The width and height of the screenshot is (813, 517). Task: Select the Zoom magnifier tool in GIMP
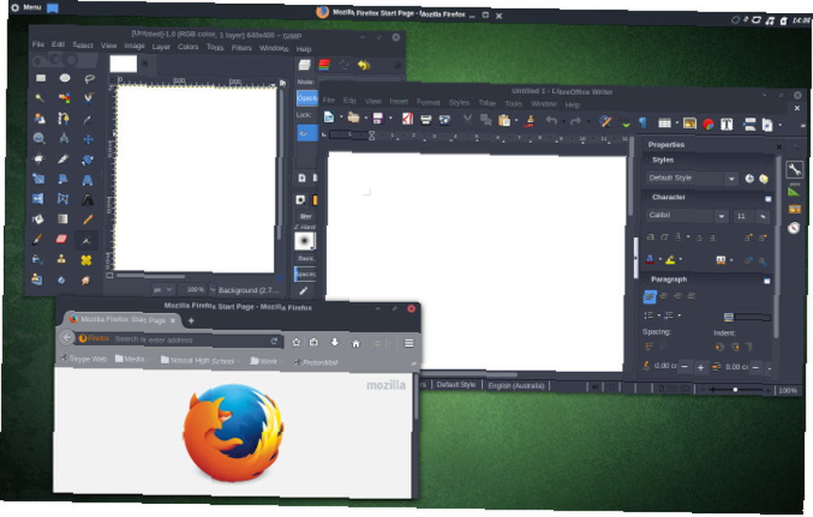39,138
